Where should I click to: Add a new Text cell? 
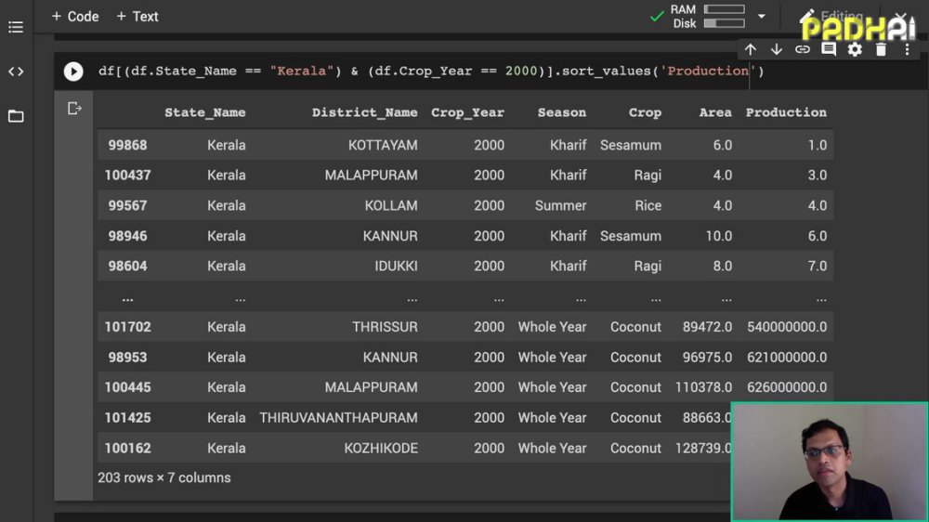pos(137,17)
